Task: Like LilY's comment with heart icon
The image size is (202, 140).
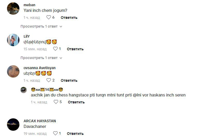Action: tap(55, 49)
